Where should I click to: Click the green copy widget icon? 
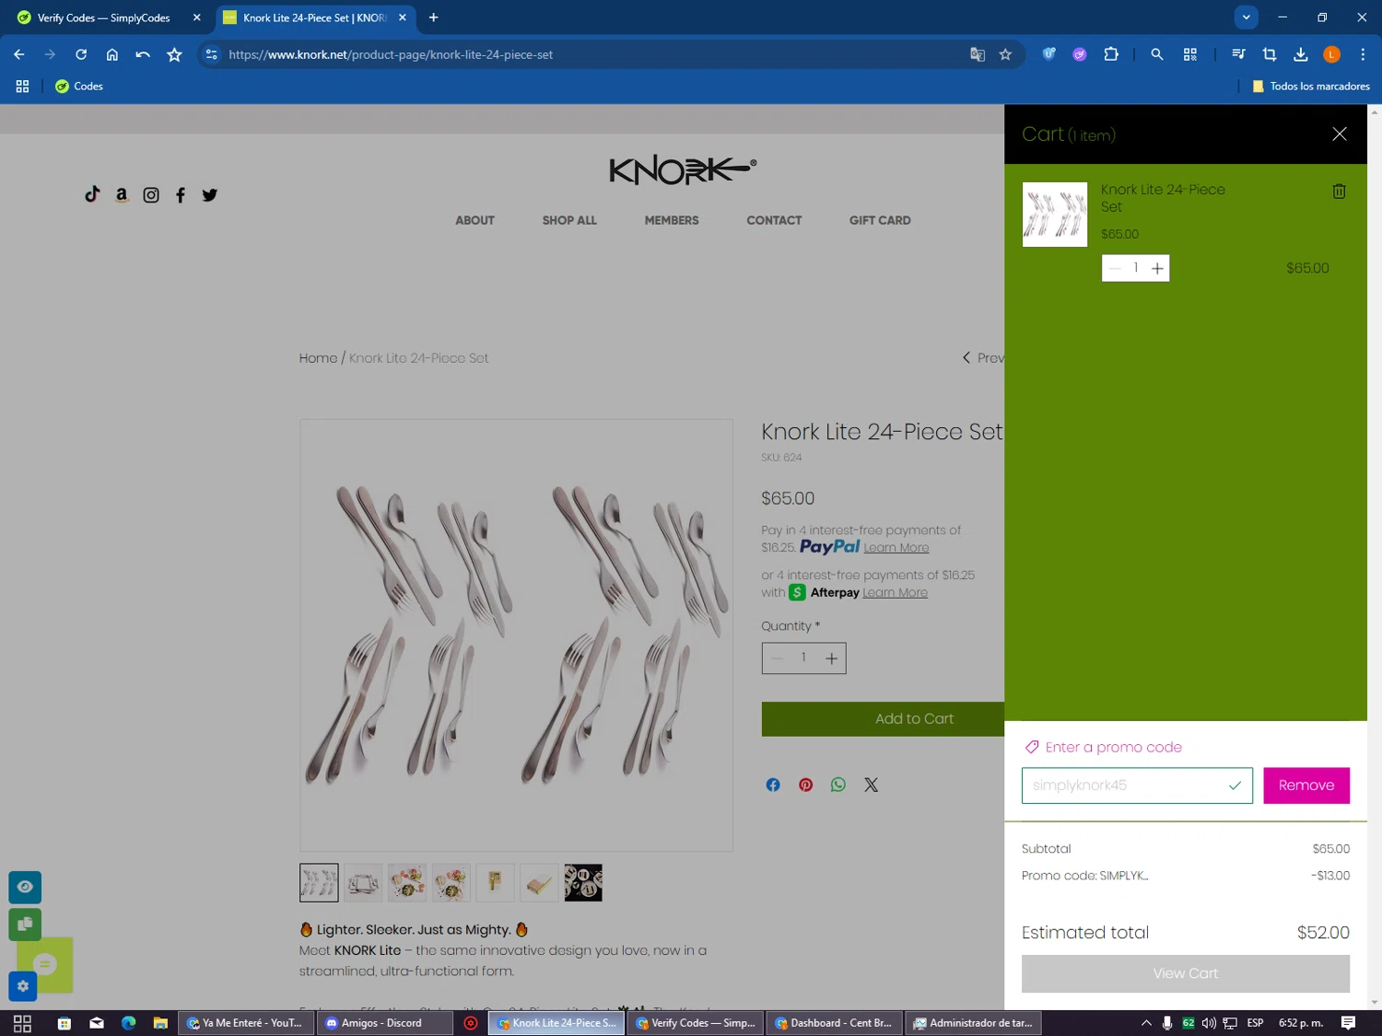click(25, 925)
